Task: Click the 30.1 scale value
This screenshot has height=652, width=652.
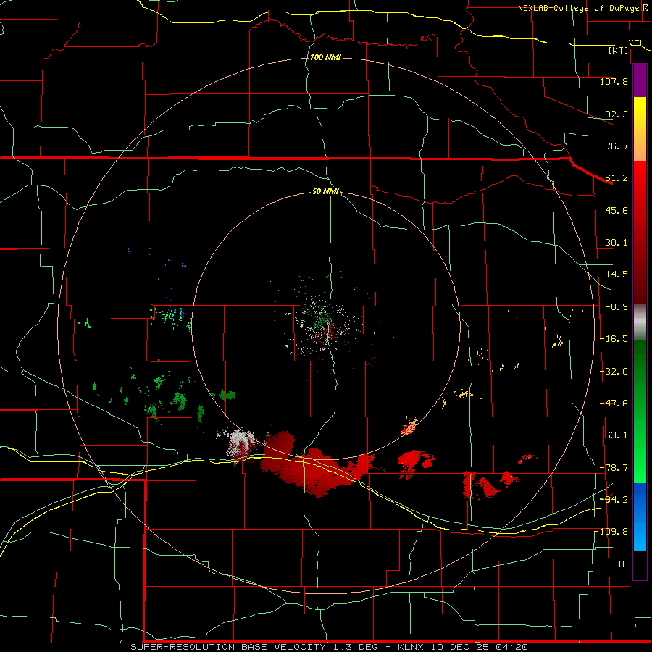Action: (x=617, y=243)
